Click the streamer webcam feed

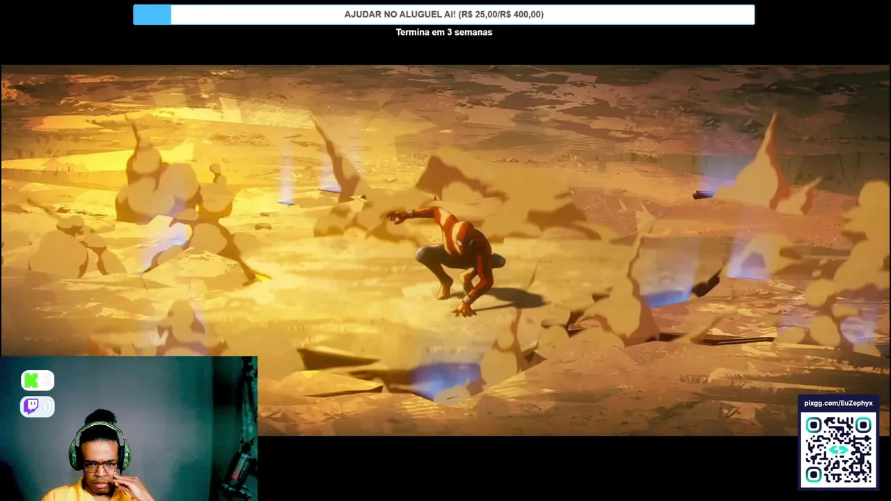pyautogui.click(x=129, y=429)
